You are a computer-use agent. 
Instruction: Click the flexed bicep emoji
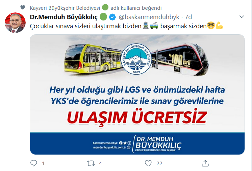(x=219, y=26)
